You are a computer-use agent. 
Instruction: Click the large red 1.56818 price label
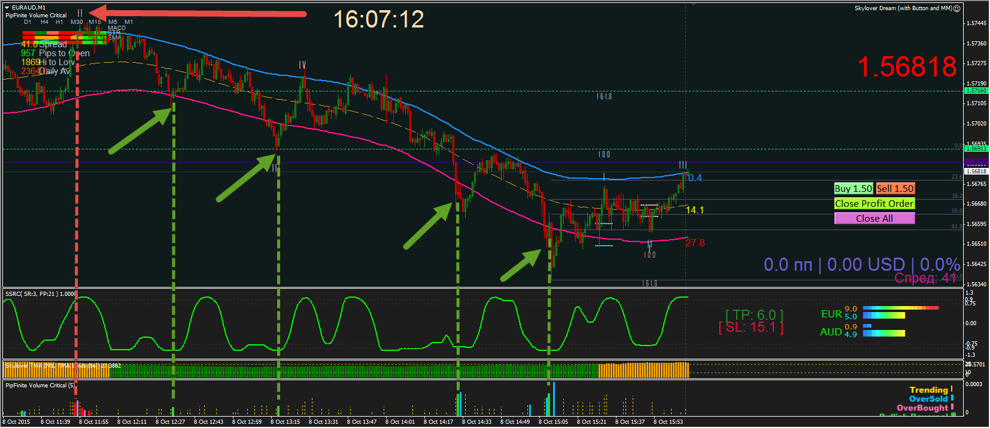pyautogui.click(x=907, y=66)
